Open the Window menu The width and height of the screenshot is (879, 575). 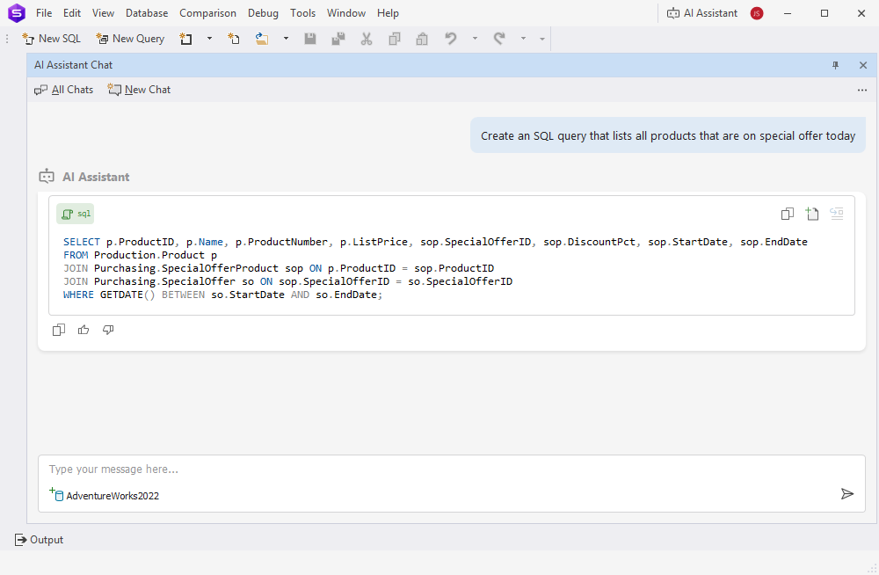pyautogui.click(x=345, y=13)
